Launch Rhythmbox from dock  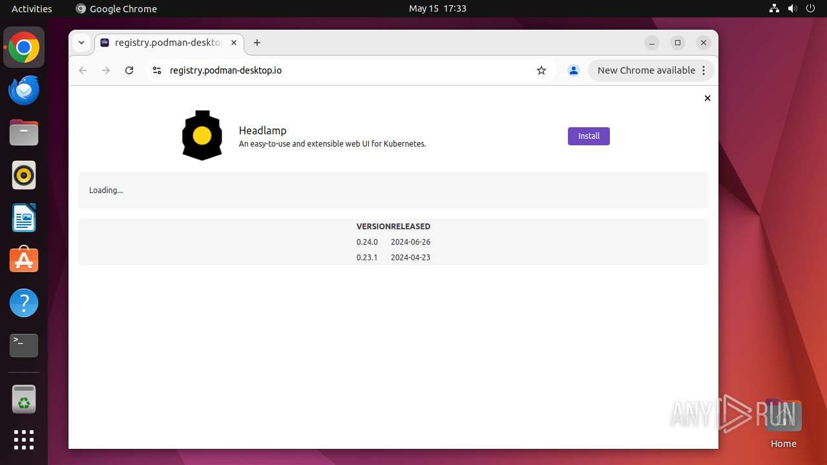pos(24,176)
